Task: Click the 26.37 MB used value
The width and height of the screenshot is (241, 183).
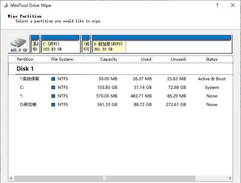Action: (142, 79)
